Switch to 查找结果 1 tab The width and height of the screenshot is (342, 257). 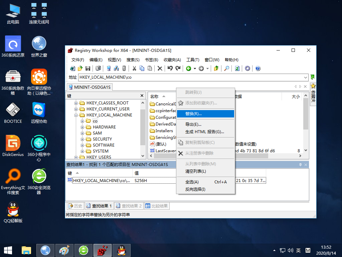point(99,206)
